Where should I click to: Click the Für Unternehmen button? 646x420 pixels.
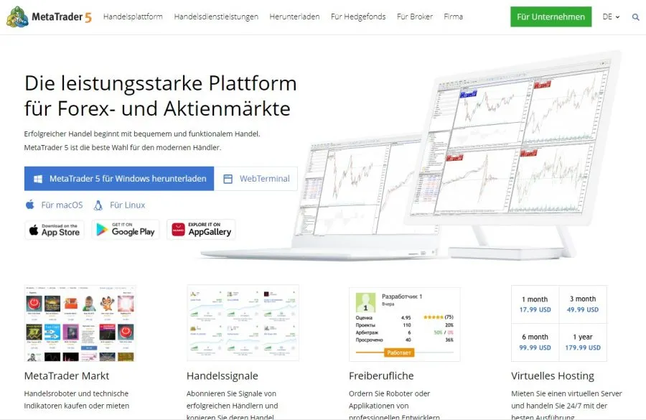(x=551, y=17)
